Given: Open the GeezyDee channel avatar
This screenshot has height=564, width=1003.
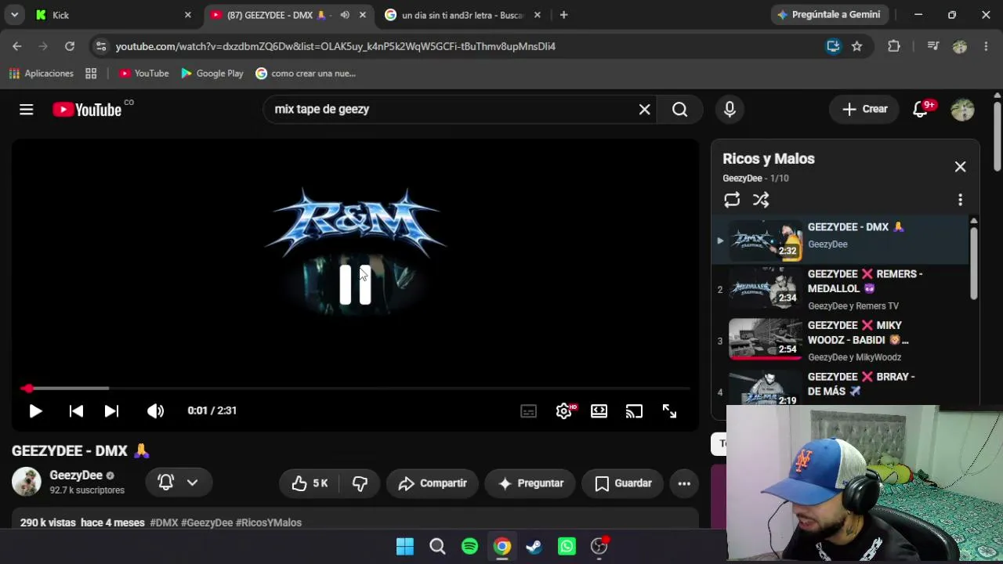Looking at the screenshot, I should pyautogui.click(x=26, y=482).
